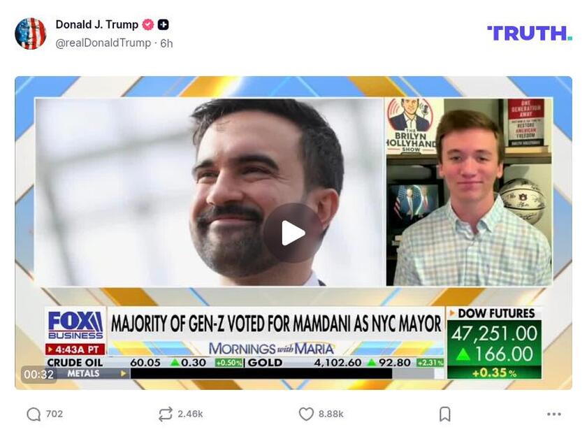View the 702 replies count
The height and width of the screenshot is (441, 587).
click(55, 414)
